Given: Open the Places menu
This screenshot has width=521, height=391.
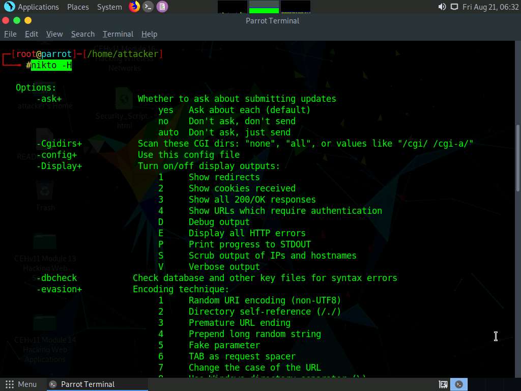Looking at the screenshot, I should (x=78, y=7).
